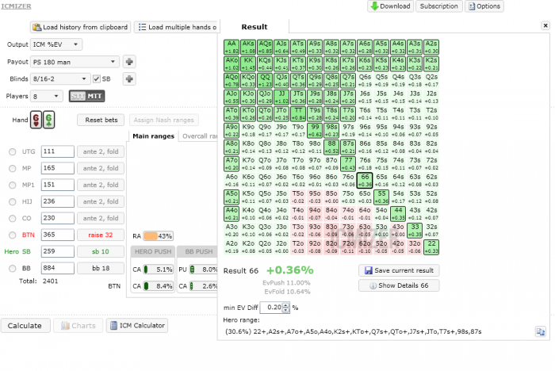555x371 pixels.
Task: Select the MP1 radio button
Action: pyautogui.click(x=13, y=185)
